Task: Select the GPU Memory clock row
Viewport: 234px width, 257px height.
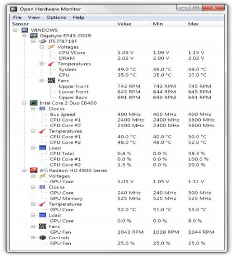Action: click(117, 198)
